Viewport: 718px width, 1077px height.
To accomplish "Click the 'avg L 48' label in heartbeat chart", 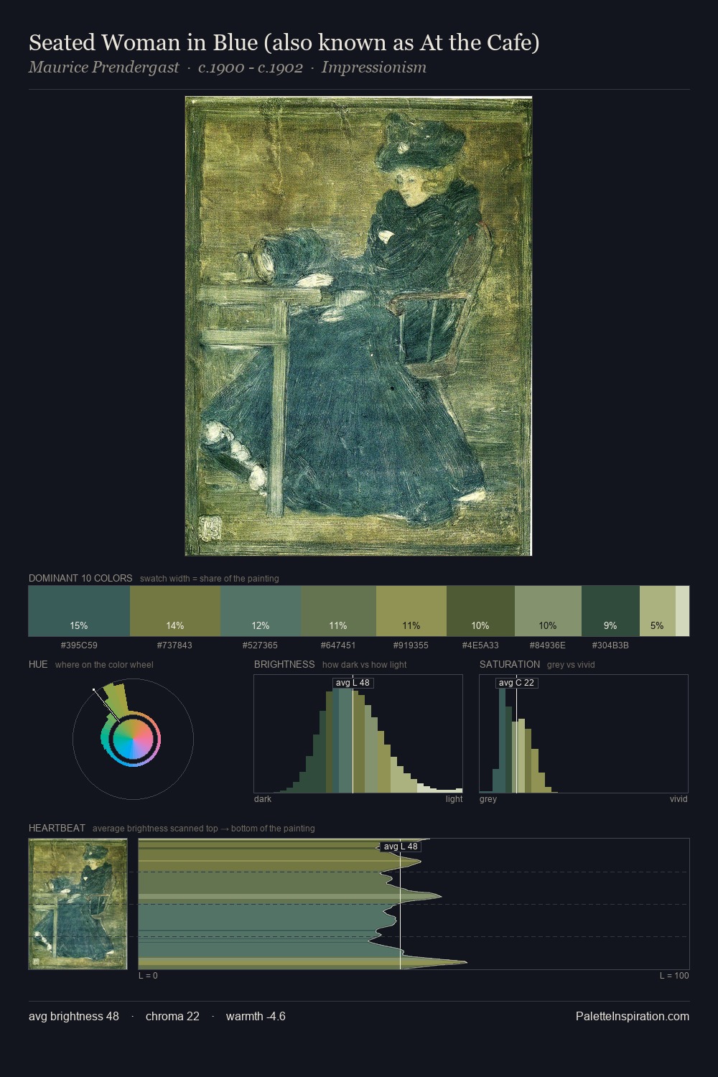I will tap(401, 847).
